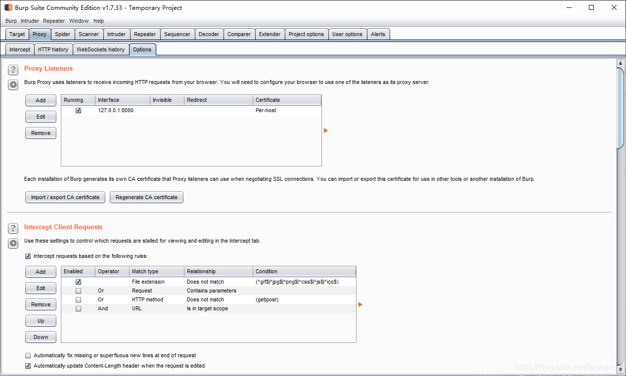This screenshot has width=626, height=376.
Task: Enable the HTTP method rule checkbox
Action: 78,299
